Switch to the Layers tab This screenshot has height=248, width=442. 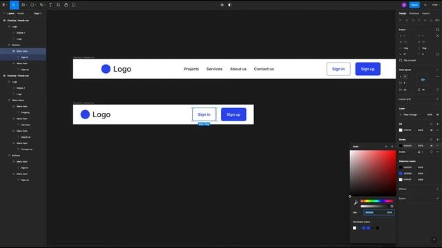tap(11, 14)
